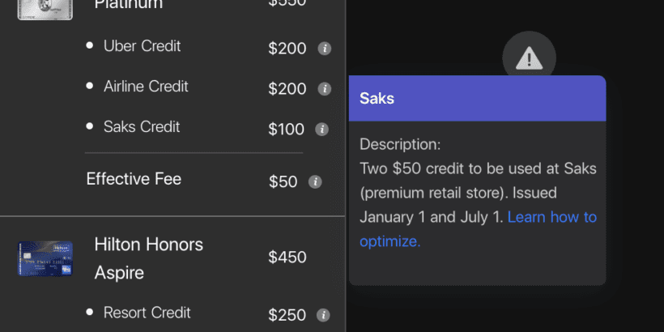Viewport: 664px width, 332px height.
Task: Click the $450 Hilton annual fee amount
Action: (287, 257)
